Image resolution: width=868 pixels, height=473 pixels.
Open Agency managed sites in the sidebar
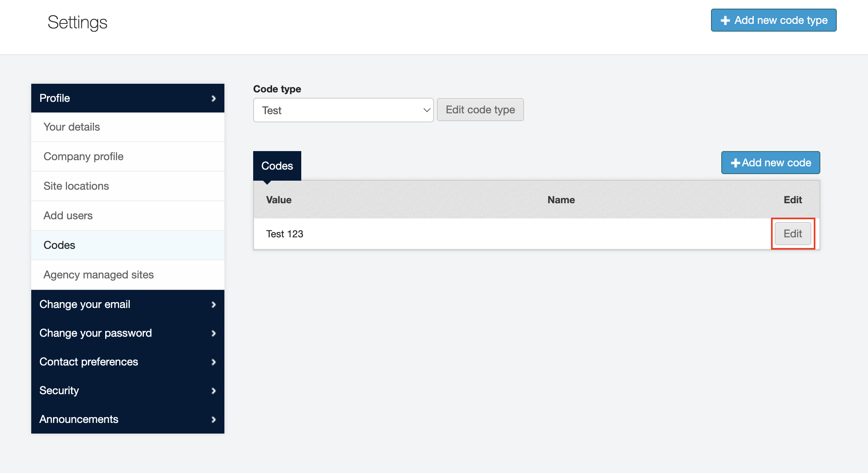pos(99,275)
